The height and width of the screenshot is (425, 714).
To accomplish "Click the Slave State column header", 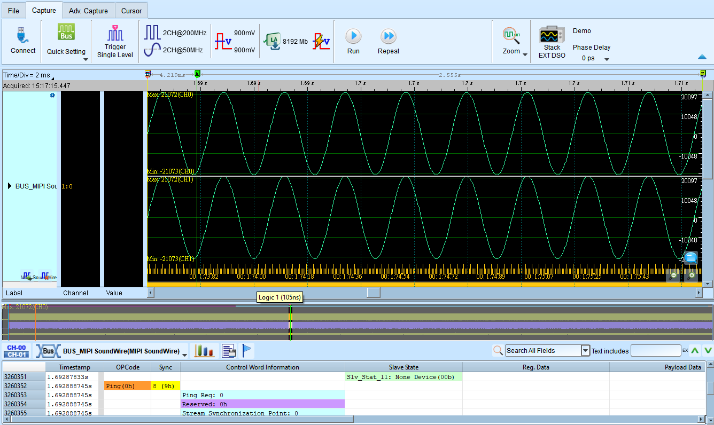I will pos(404,367).
